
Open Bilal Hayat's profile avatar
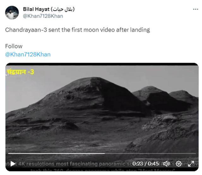pos(12,13)
